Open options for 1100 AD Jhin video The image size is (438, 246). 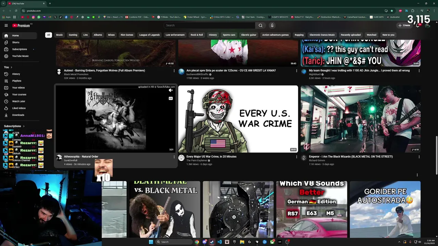(x=419, y=71)
